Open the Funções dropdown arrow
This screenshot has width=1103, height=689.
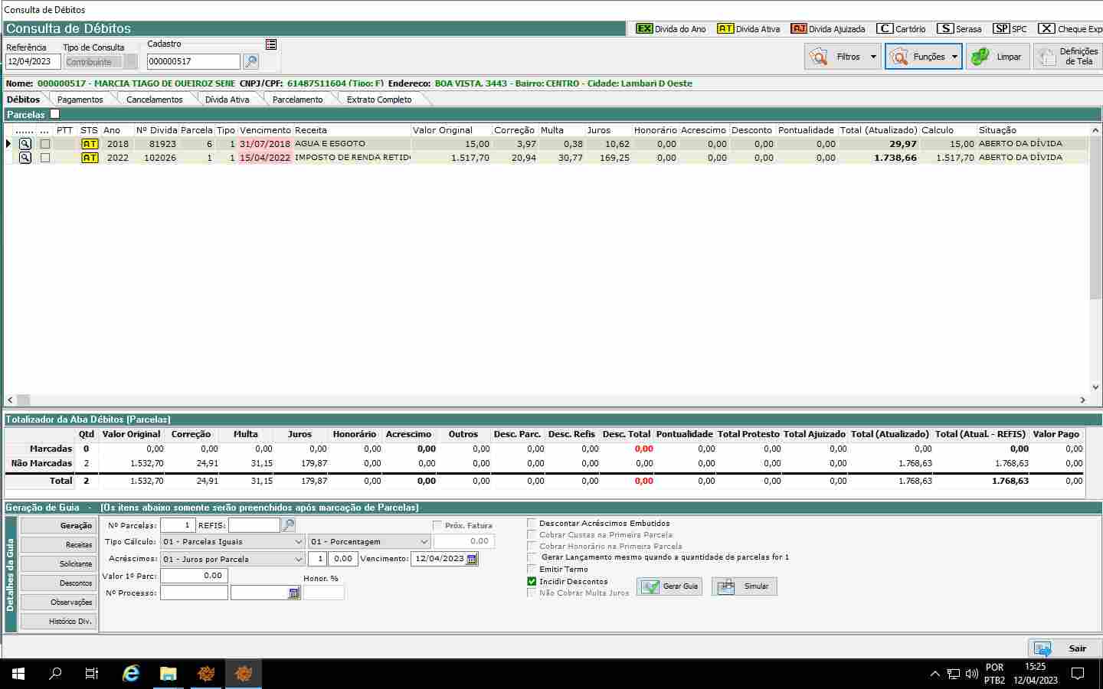pos(954,57)
